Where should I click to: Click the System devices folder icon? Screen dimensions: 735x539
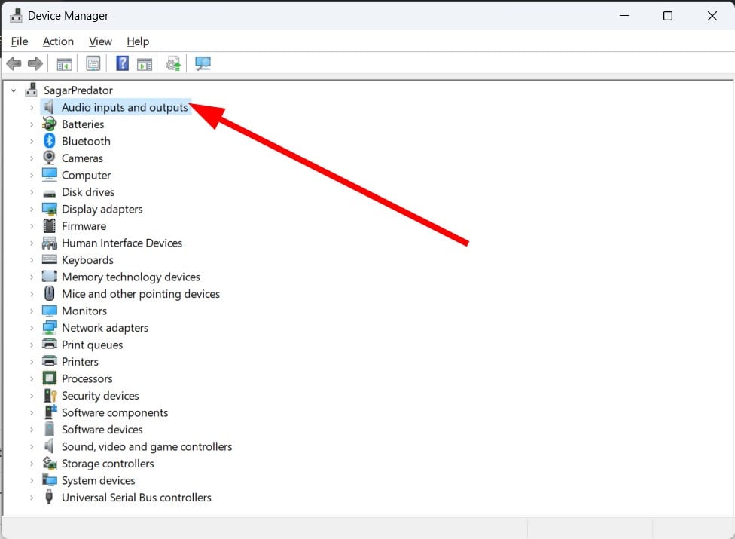click(49, 480)
